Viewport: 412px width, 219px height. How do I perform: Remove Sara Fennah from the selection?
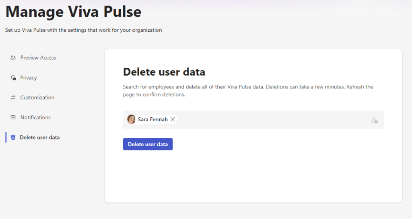[x=173, y=119]
